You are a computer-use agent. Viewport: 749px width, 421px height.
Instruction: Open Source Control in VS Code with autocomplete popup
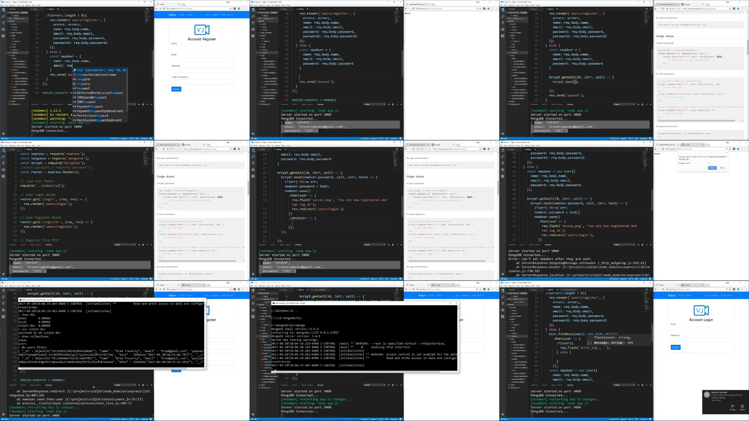point(3,22)
